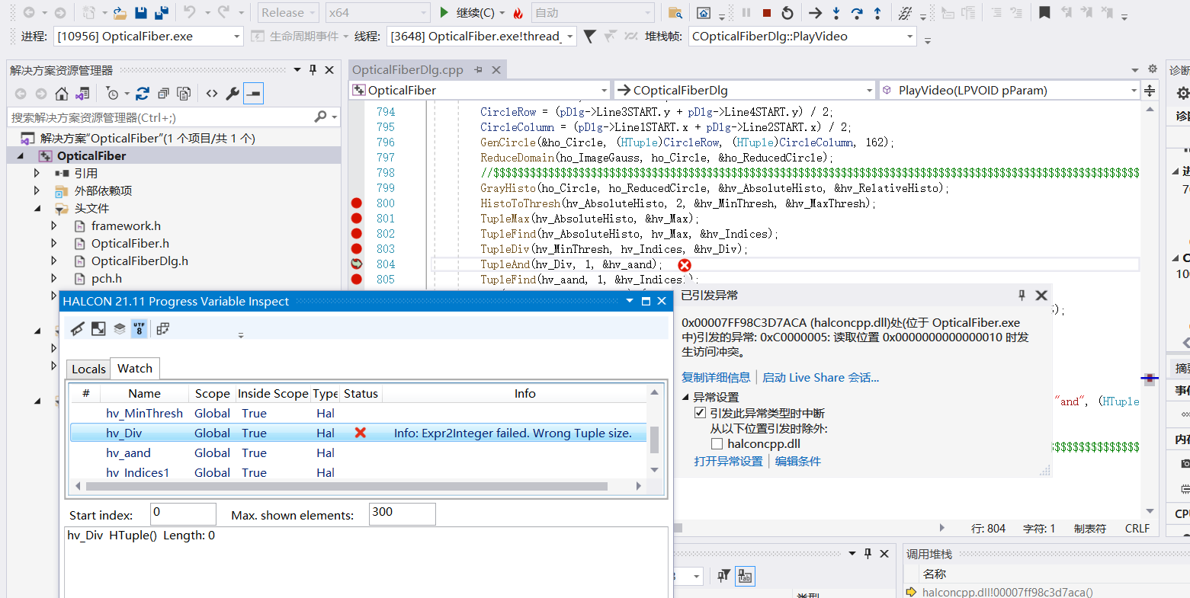Step Over with the curved arrow icon
The height and width of the screenshot is (598, 1190).
point(857,13)
